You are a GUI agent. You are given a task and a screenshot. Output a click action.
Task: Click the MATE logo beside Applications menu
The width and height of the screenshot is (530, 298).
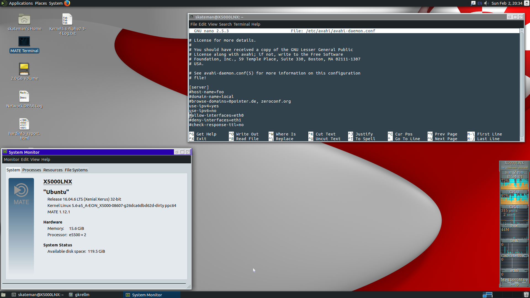(x=4, y=3)
